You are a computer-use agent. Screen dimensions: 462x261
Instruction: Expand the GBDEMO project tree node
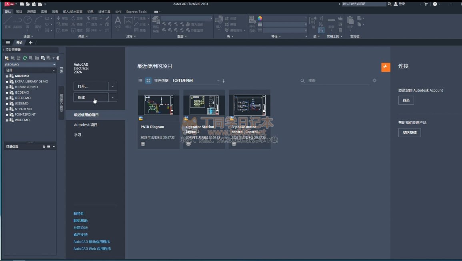click(7, 76)
